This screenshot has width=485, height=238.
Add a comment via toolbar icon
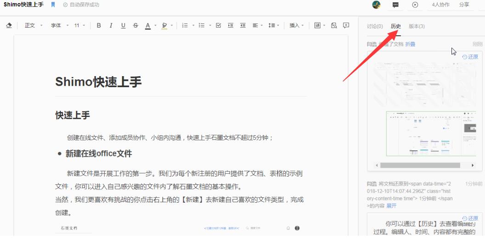point(346,26)
